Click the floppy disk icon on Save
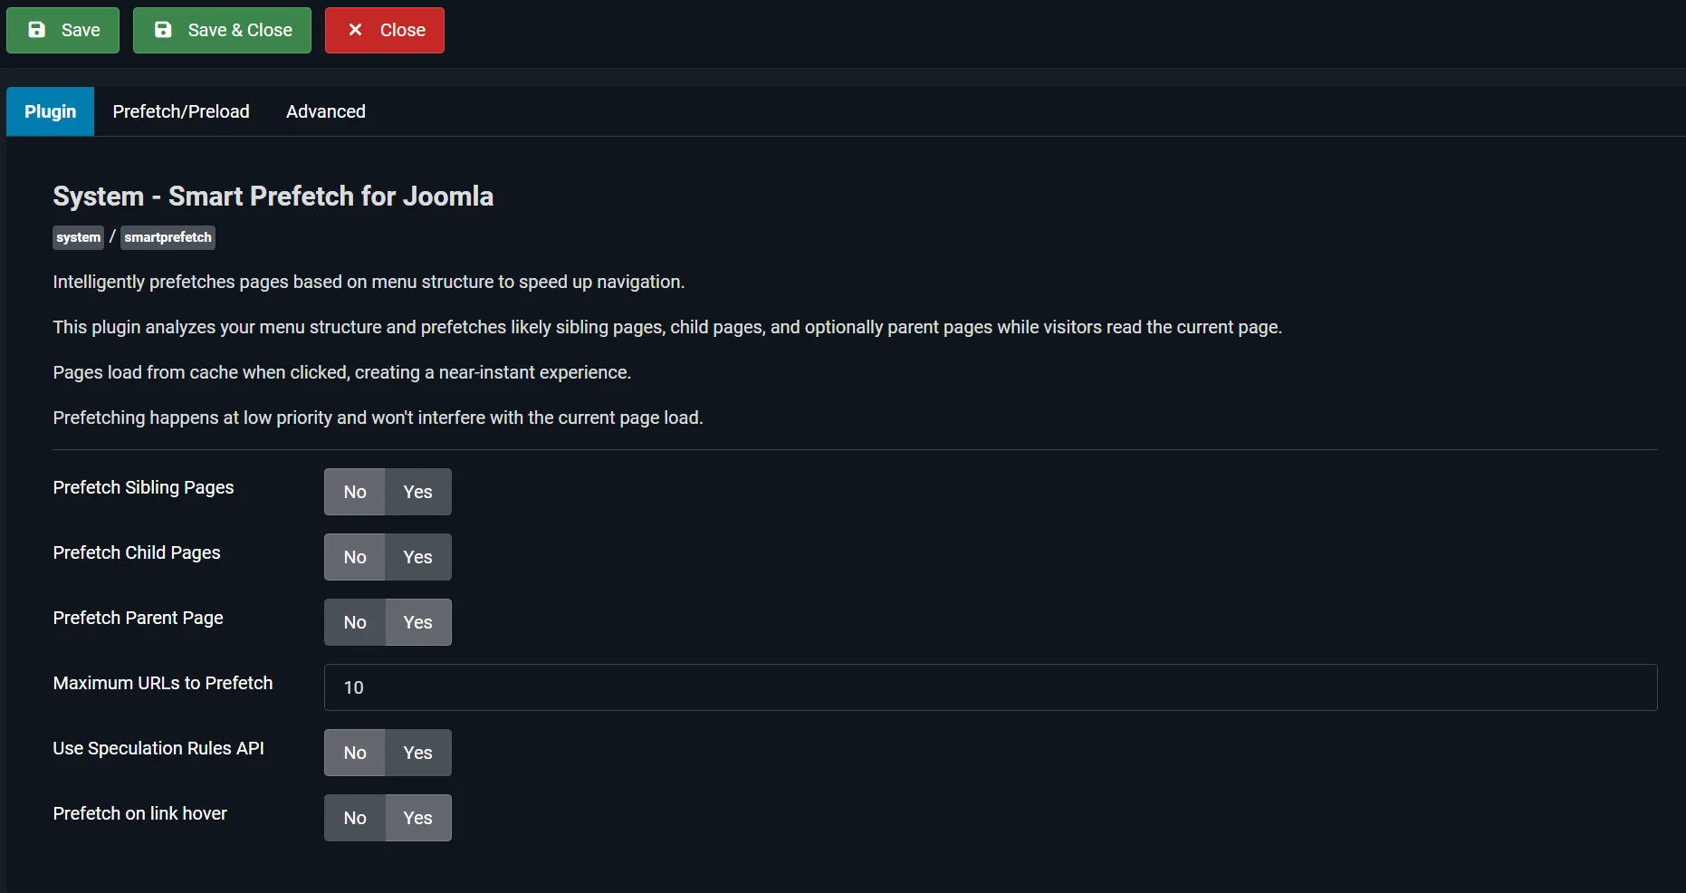 [x=37, y=30]
